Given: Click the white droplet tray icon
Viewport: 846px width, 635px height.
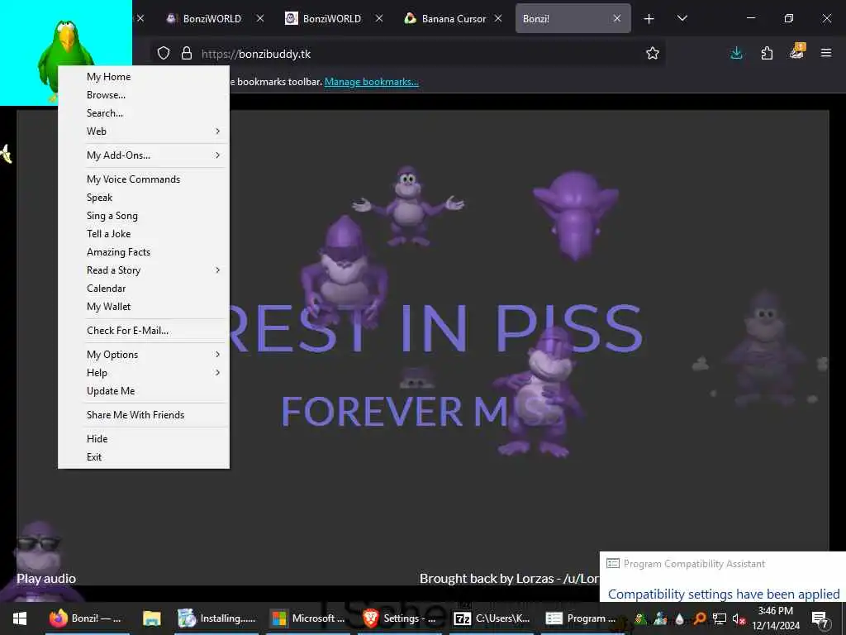Looking at the screenshot, I should tap(680, 618).
